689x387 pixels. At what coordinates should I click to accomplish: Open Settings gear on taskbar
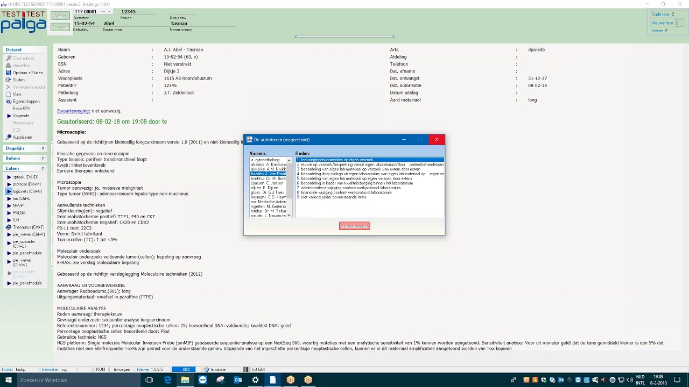tap(255, 380)
